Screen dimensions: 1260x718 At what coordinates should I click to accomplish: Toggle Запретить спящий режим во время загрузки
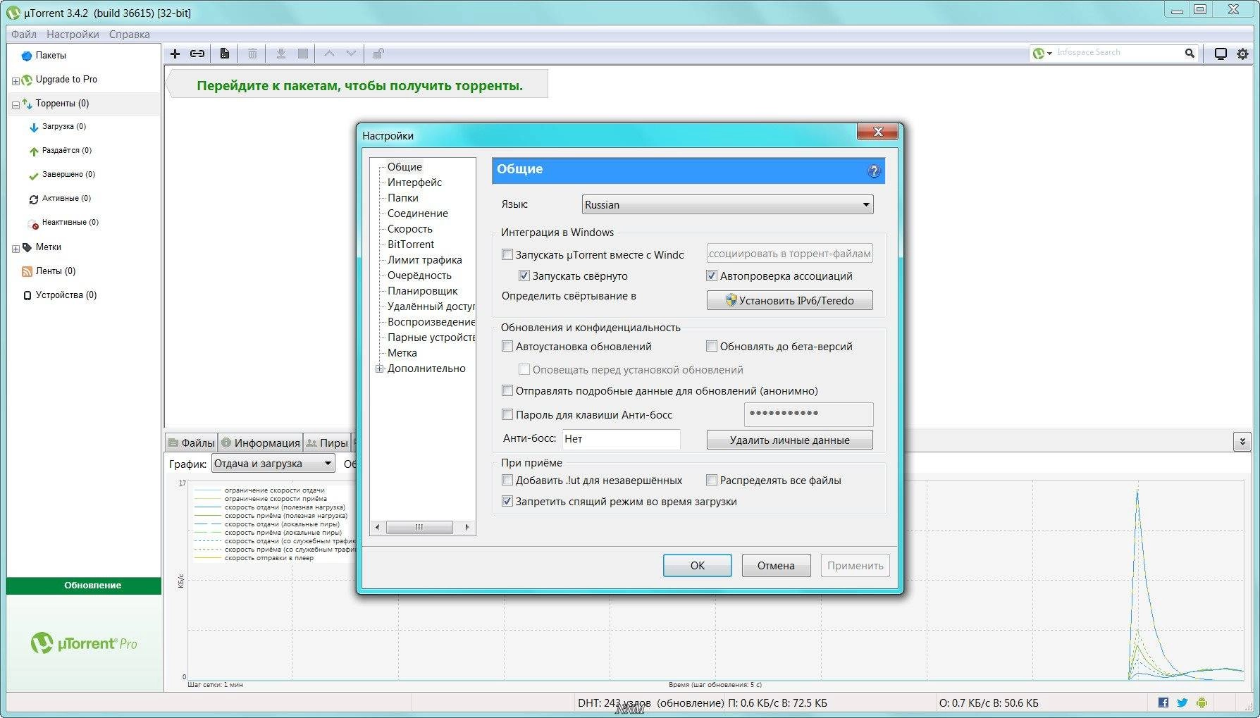(x=507, y=501)
